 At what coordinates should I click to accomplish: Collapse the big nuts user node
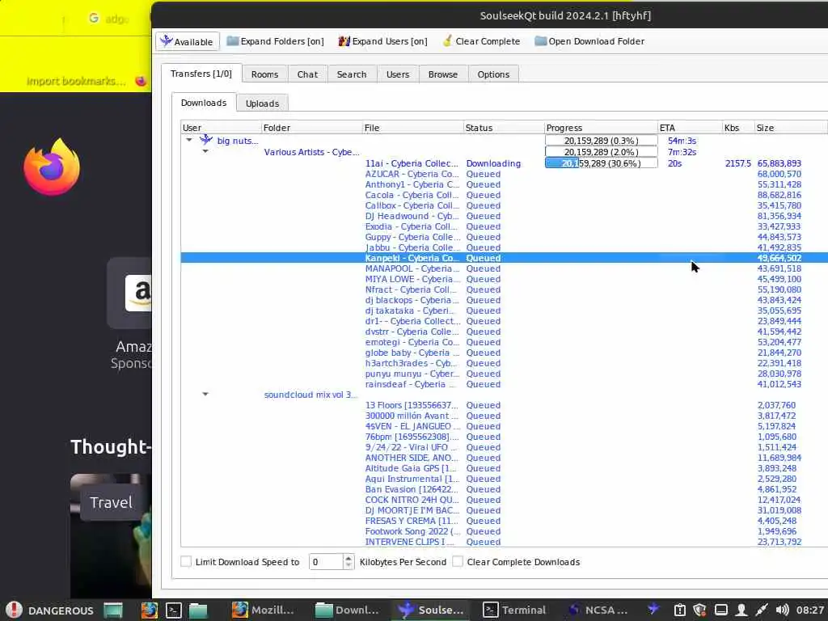click(189, 141)
